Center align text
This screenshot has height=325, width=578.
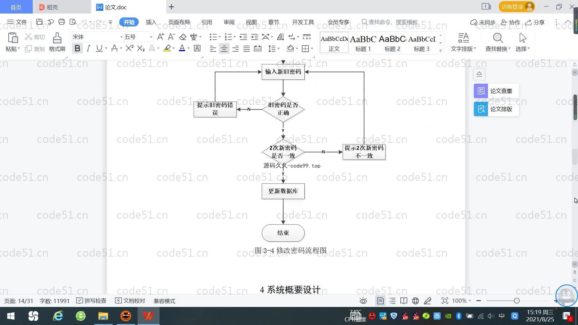224,48
